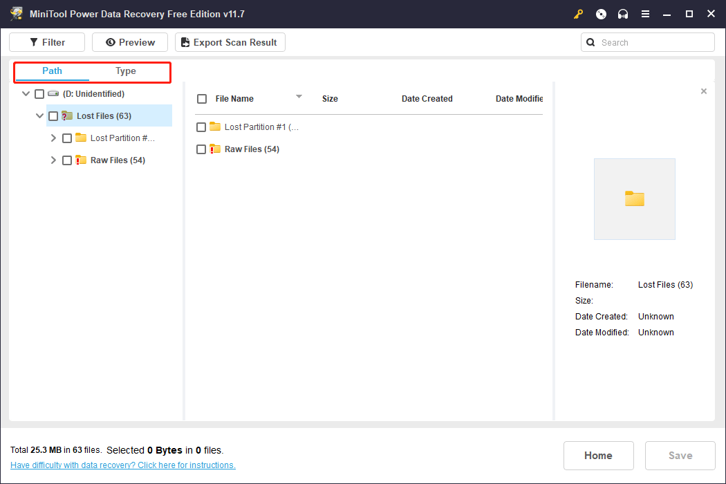726x484 pixels.
Task: Click the Raw Files folder icon in tree
Action: tap(81, 160)
